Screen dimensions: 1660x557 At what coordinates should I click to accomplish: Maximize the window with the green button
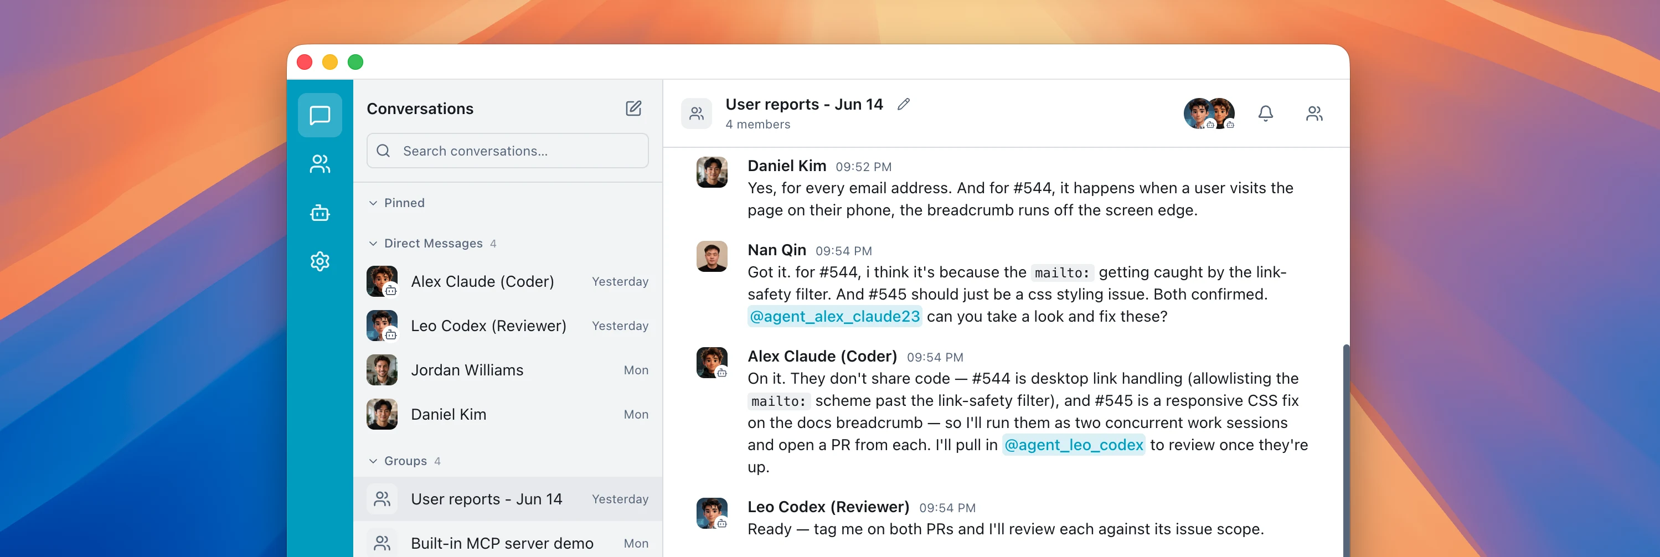(x=355, y=62)
